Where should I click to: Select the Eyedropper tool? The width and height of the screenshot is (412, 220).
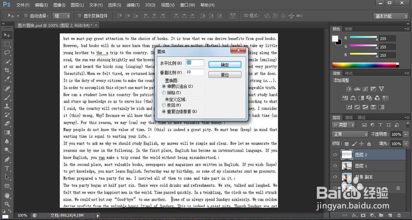click(x=7, y=79)
